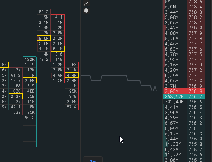Click the 3,1M cluster cell

(44, 22)
